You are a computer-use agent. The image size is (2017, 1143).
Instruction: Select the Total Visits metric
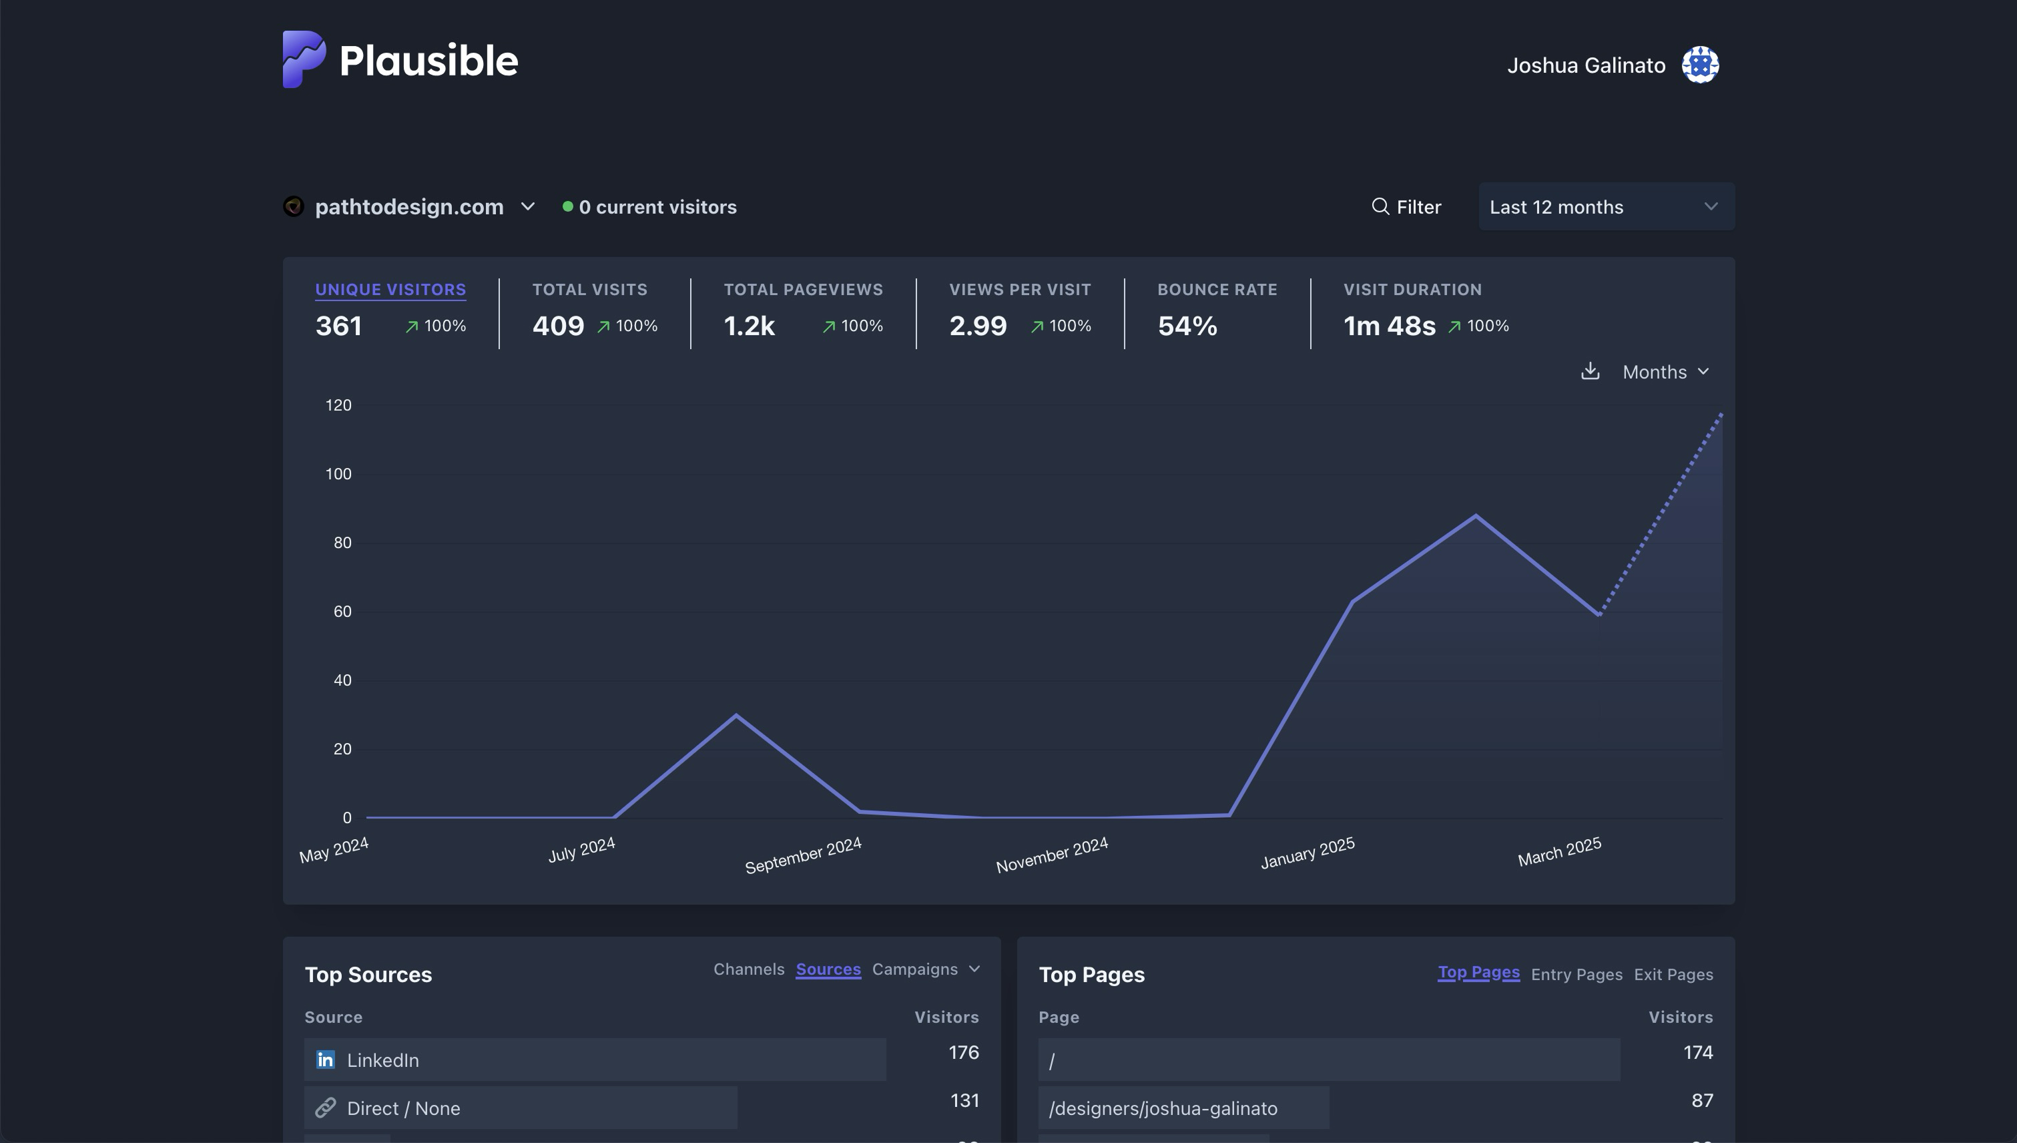click(x=590, y=289)
